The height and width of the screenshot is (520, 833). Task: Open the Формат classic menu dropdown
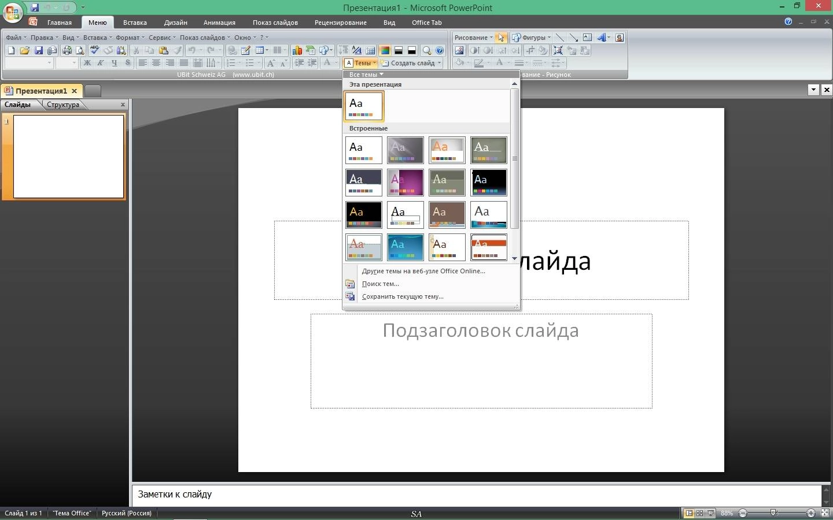click(x=130, y=38)
